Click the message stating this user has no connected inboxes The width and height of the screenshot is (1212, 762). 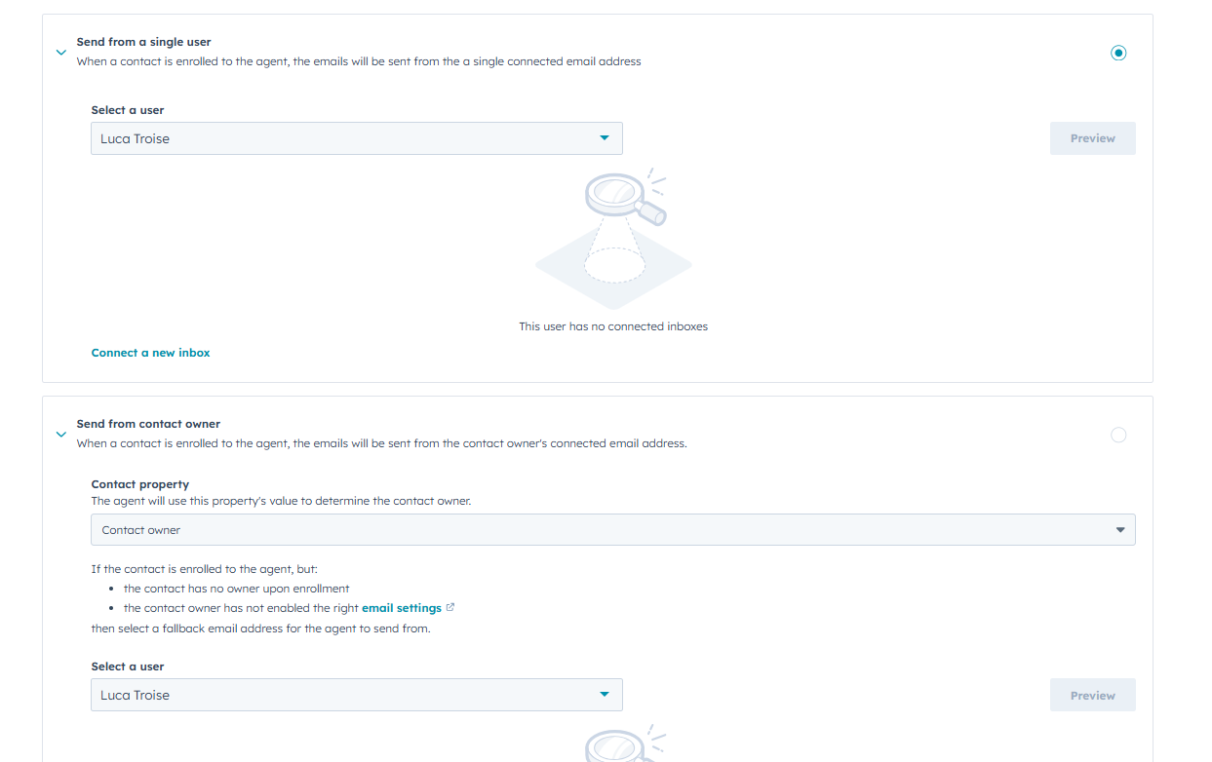tap(613, 326)
